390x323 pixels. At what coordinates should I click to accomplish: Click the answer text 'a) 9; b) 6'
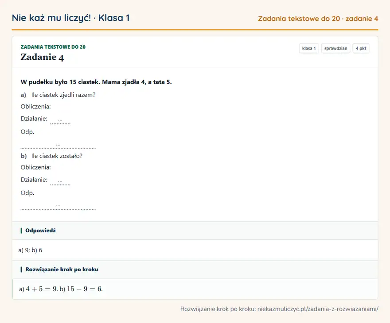[30, 250]
